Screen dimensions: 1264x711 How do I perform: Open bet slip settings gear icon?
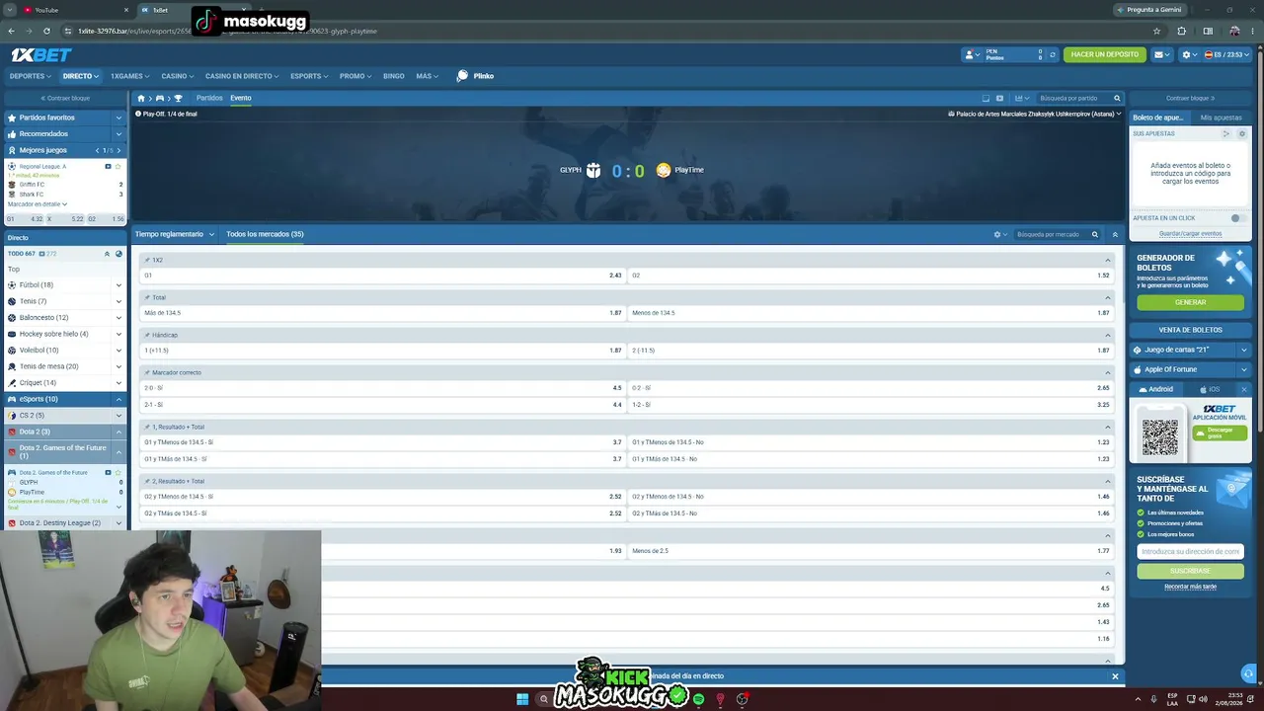[x=1242, y=133]
